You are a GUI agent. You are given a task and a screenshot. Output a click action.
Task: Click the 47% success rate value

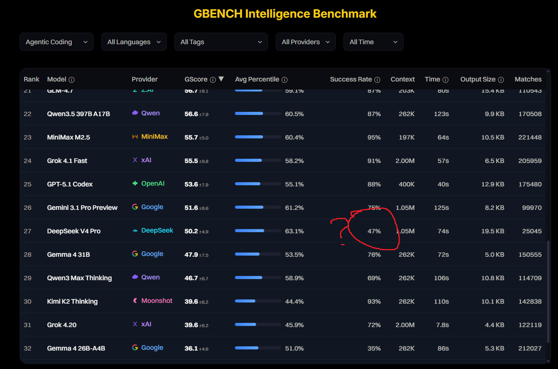(374, 231)
